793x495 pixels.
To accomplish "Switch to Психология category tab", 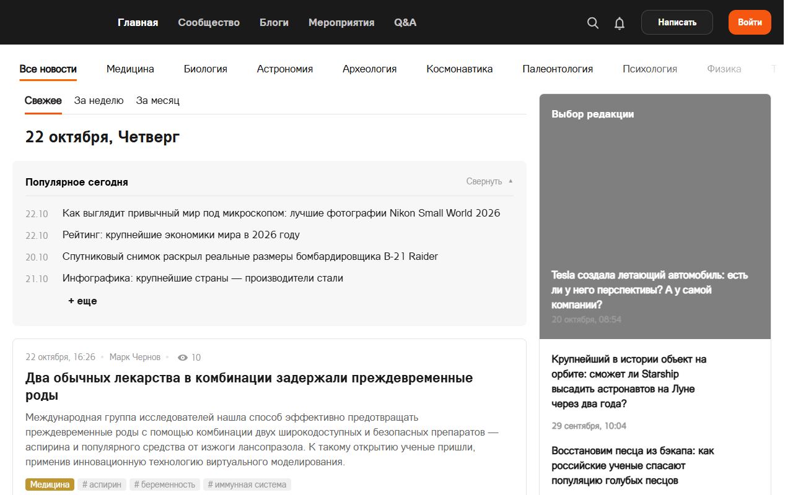I will pos(650,69).
